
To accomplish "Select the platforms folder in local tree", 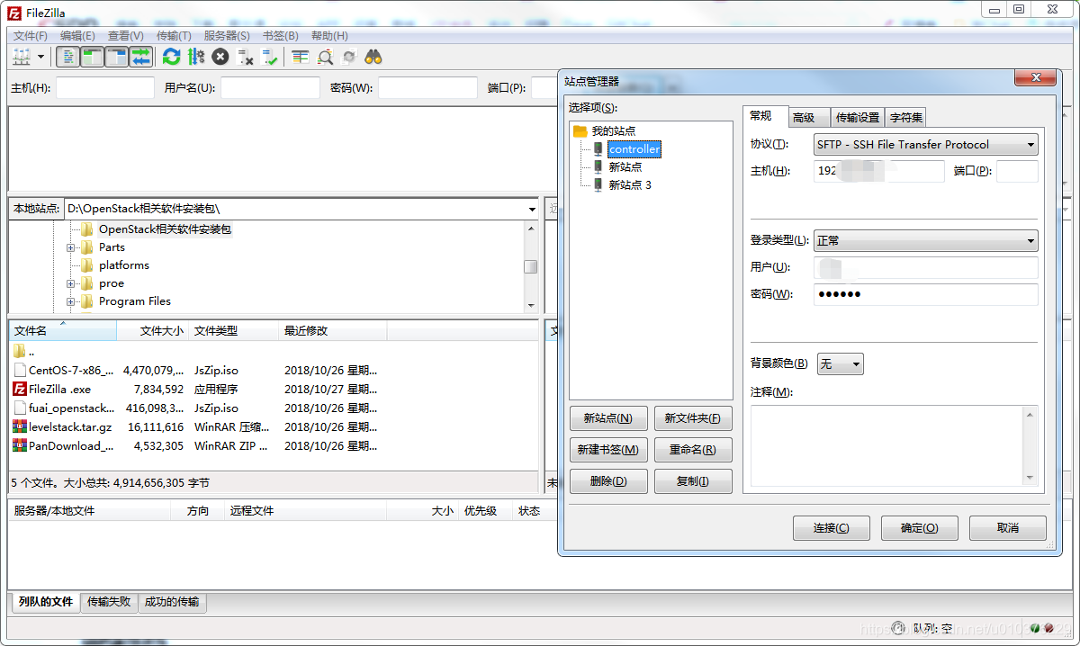I will [124, 265].
